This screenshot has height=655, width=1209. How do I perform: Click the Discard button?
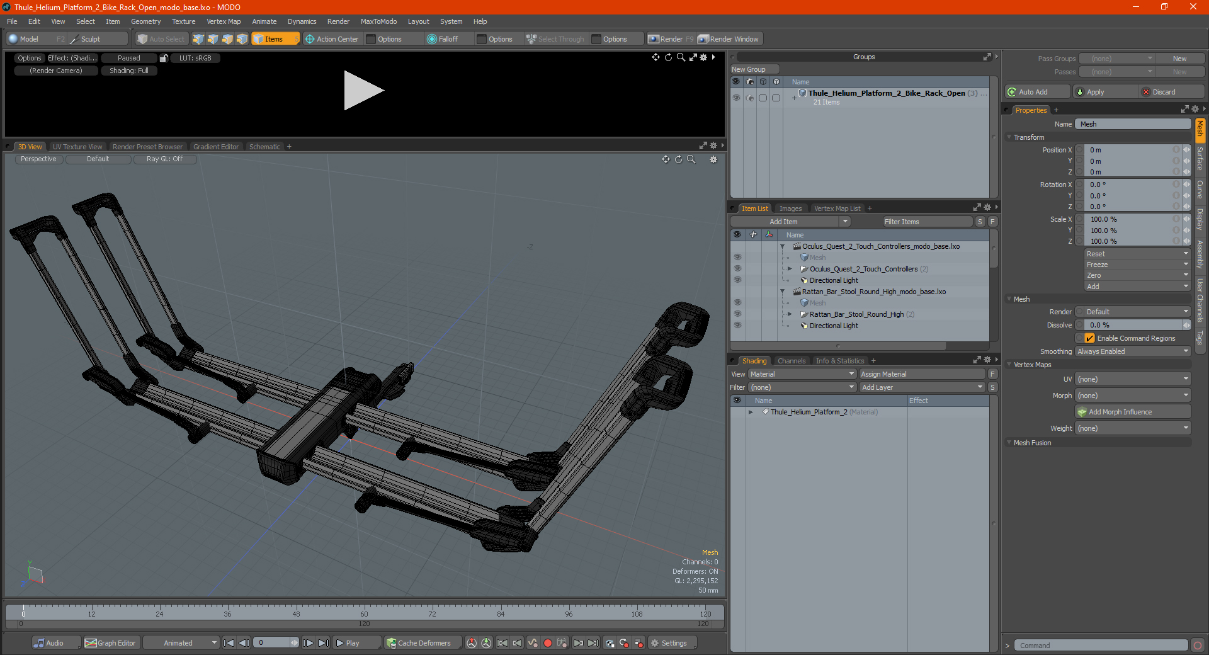coord(1172,92)
